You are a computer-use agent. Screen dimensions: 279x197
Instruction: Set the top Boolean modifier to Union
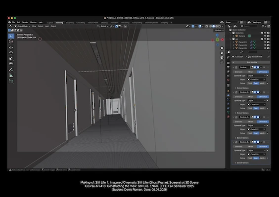(251, 72)
